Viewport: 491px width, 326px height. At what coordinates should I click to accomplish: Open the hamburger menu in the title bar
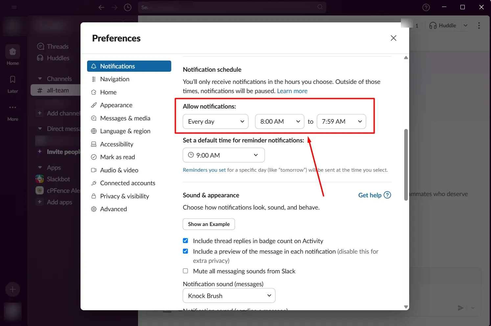14,7
